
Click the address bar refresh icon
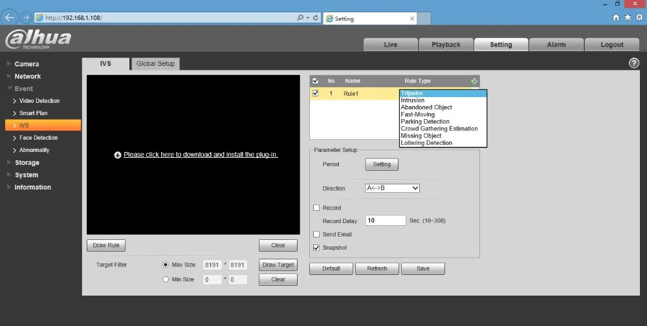tap(316, 17)
